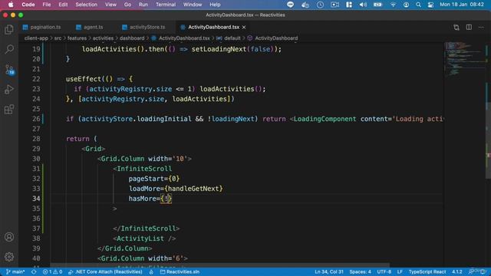Change language mode TypeScript React
The height and width of the screenshot is (276, 491).
[427, 272]
